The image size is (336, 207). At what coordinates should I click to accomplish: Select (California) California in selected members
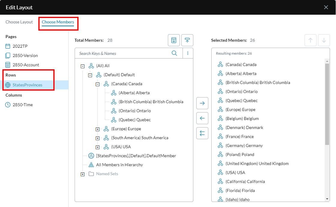(245, 181)
